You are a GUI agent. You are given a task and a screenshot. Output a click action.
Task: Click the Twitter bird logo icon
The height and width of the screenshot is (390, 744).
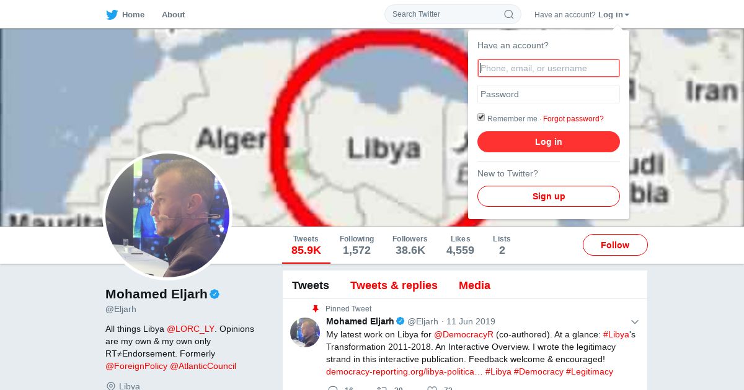(x=112, y=15)
